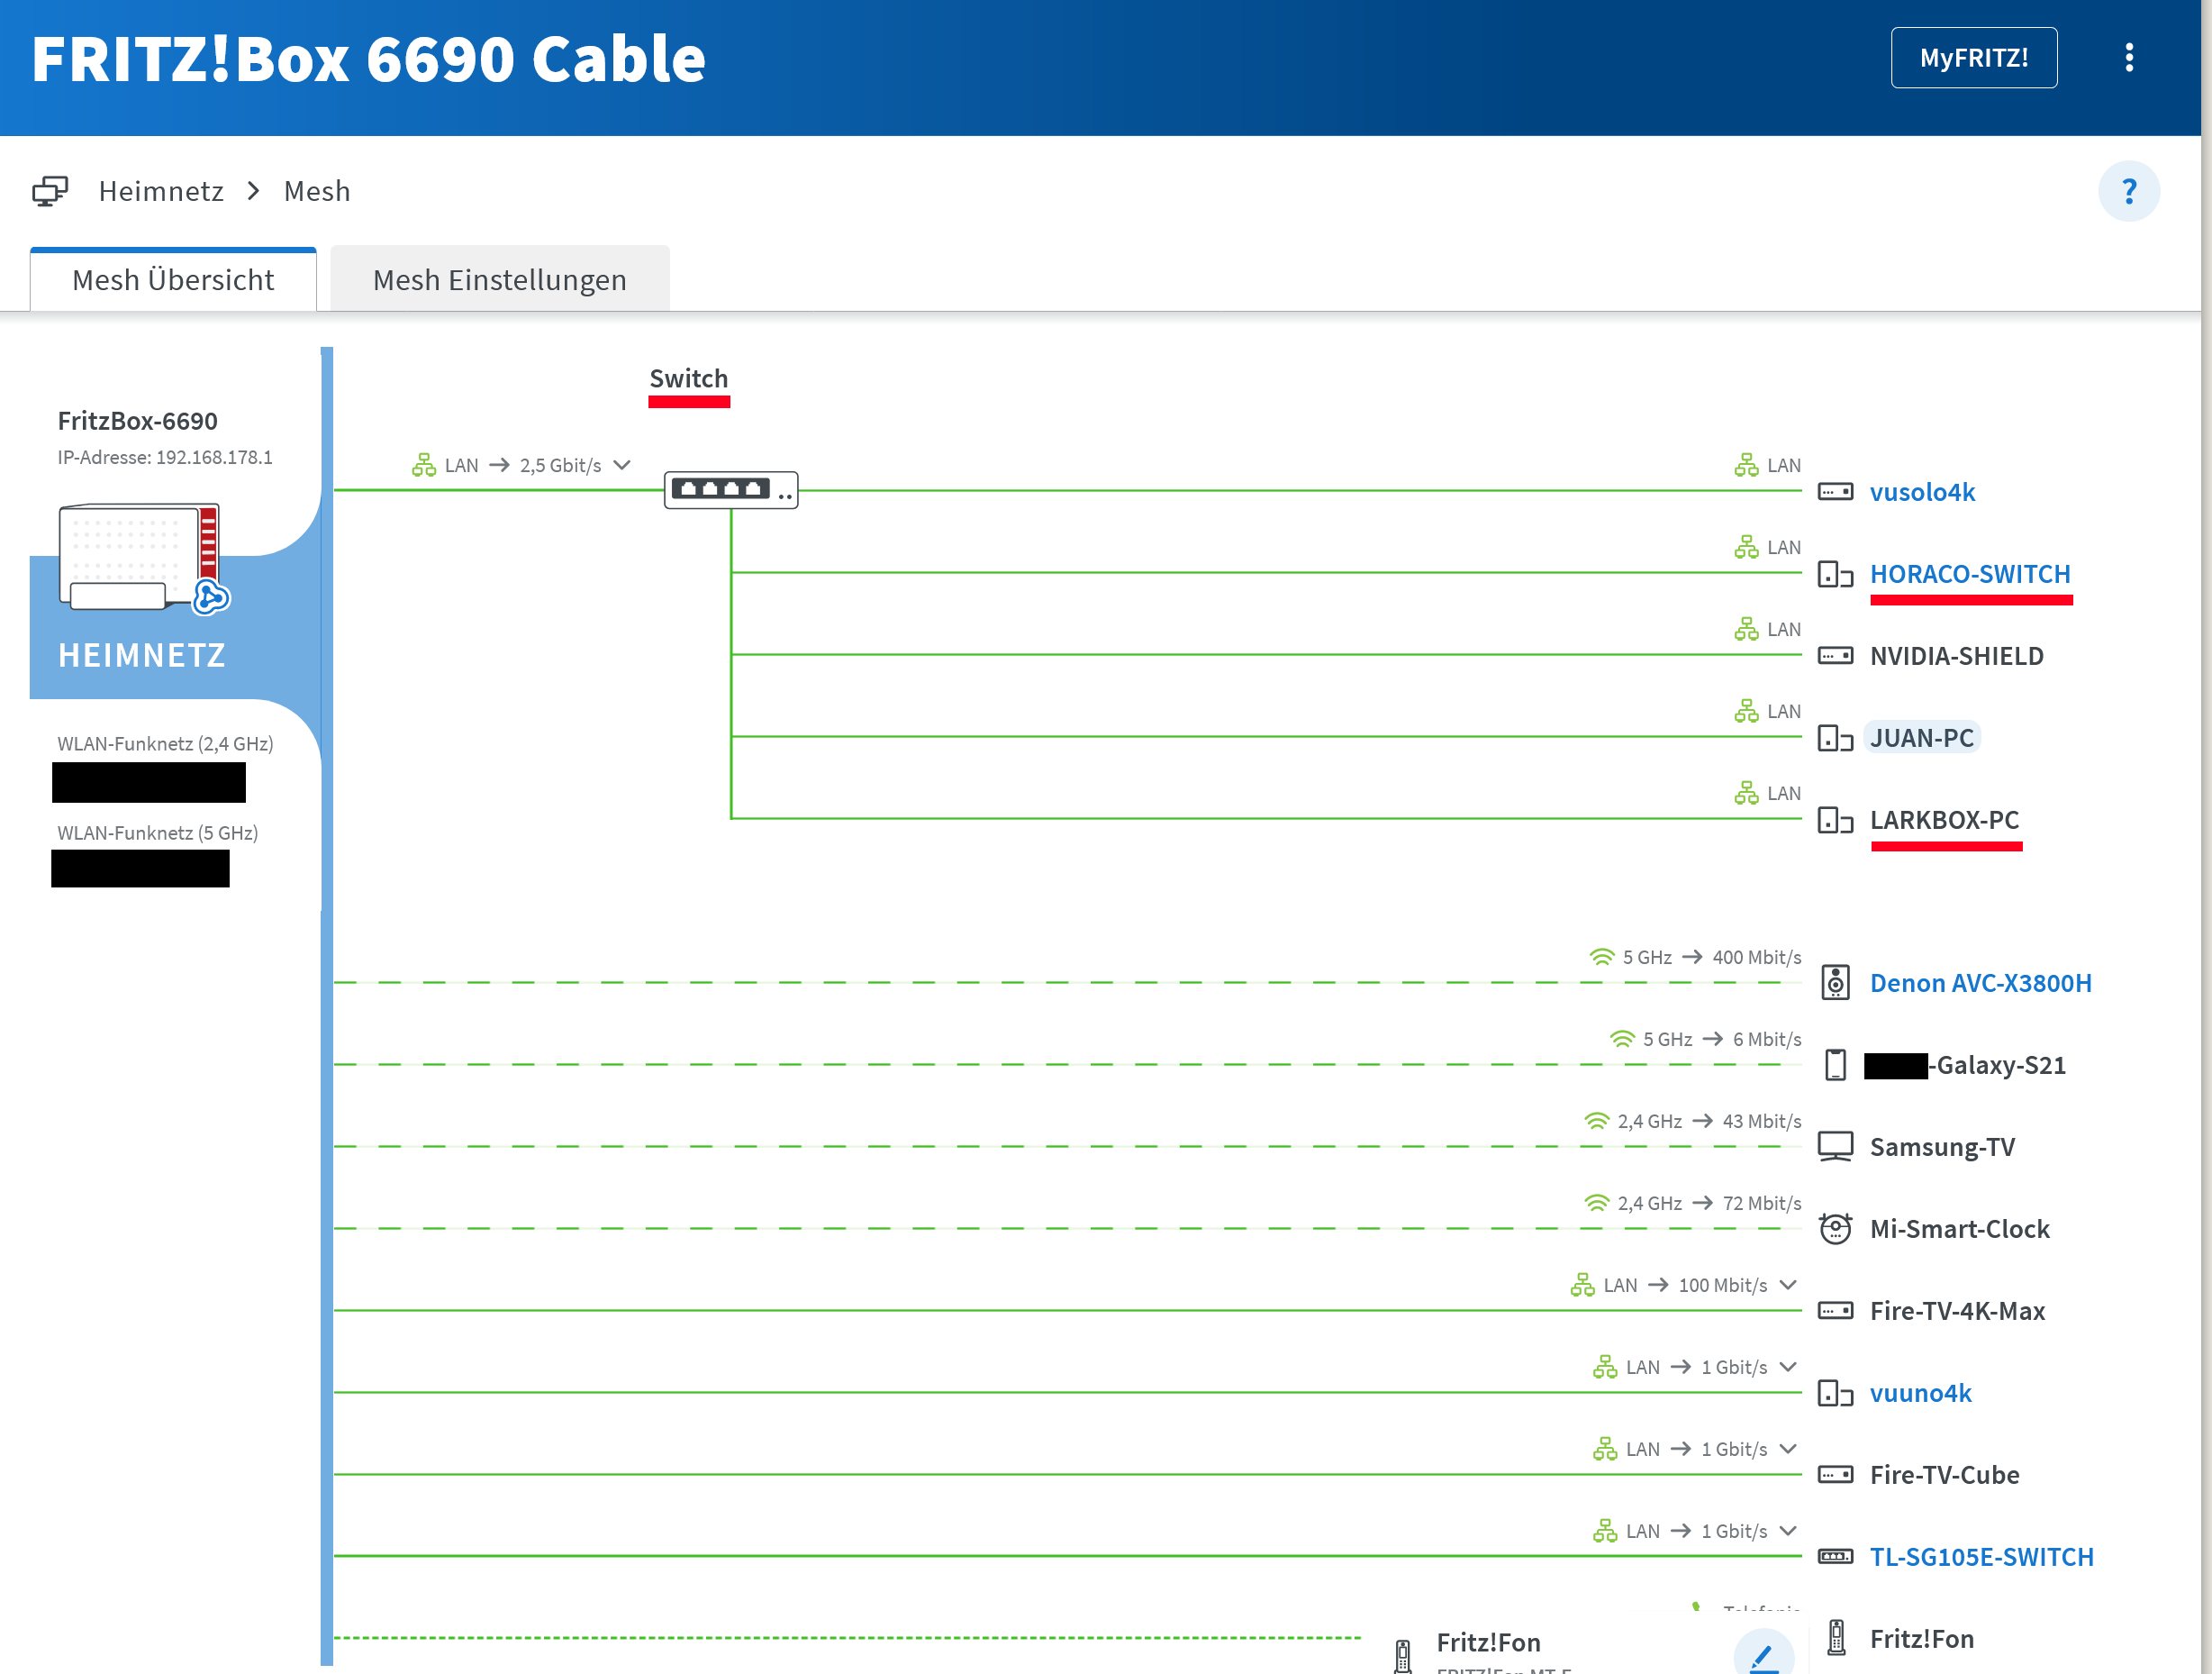
Task: Expand the LAN 1 Gbit/s chevron for vuuno4k
Action: point(1788,1367)
